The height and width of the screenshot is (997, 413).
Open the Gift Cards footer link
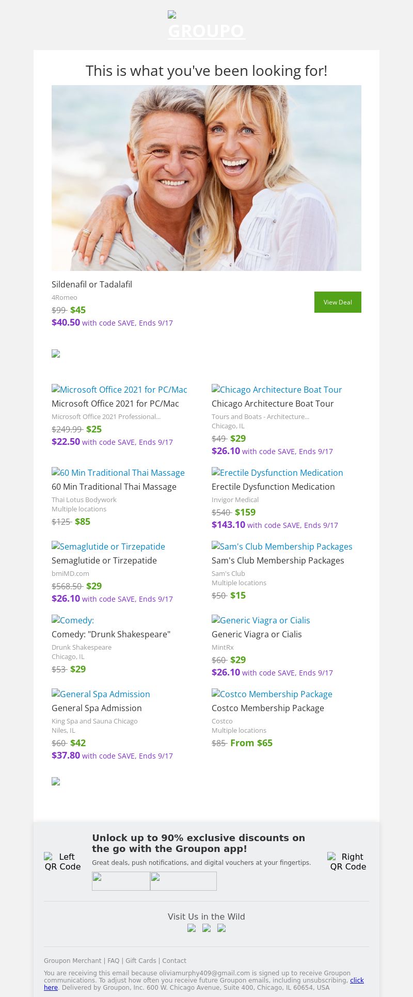click(x=140, y=961)
